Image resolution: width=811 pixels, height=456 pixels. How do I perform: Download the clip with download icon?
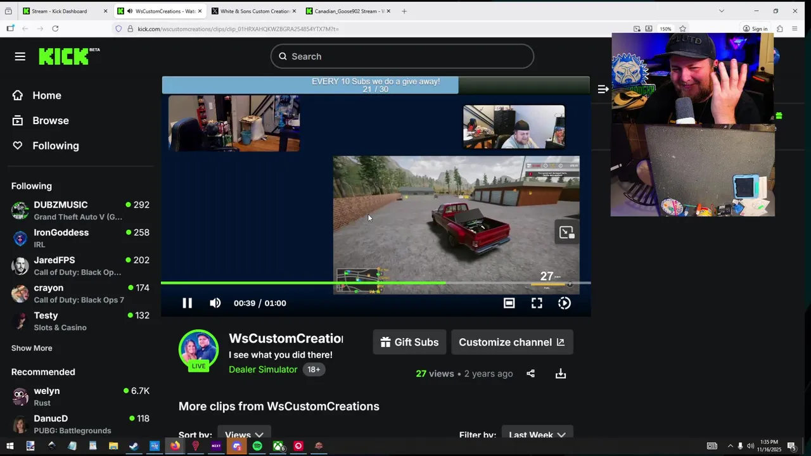point(561,374)
